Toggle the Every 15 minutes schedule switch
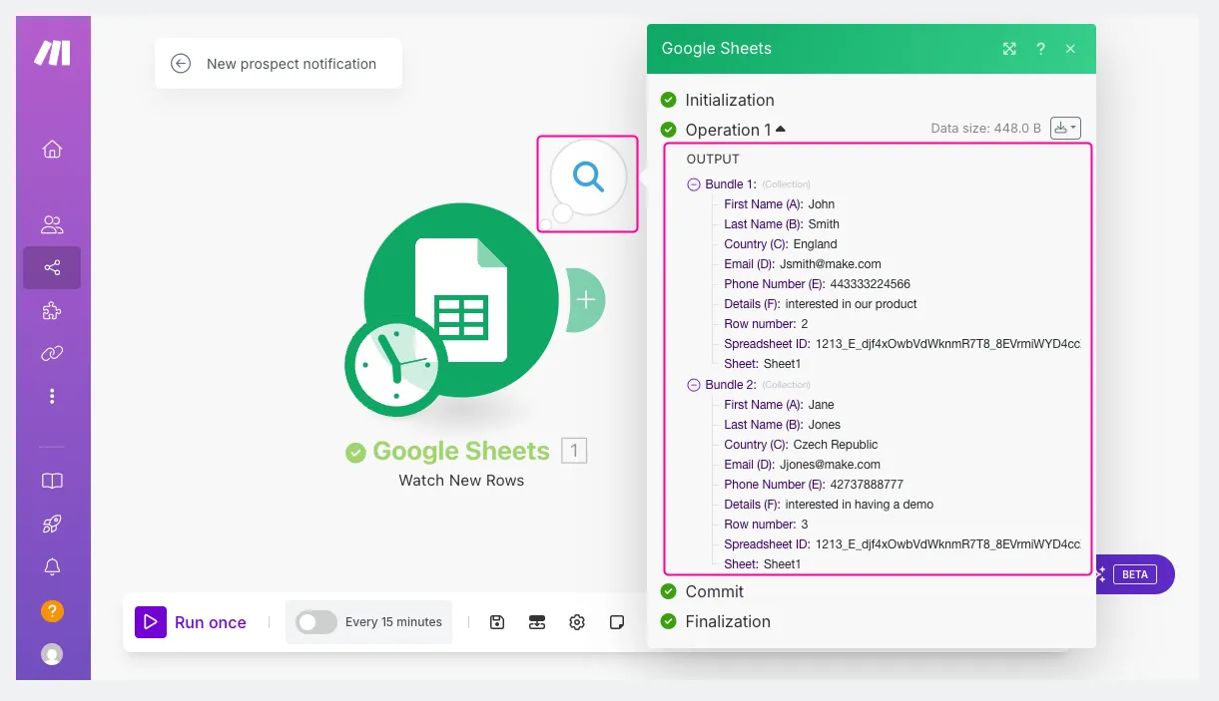This screenshot has width=1219, height=701. [316, 622]
